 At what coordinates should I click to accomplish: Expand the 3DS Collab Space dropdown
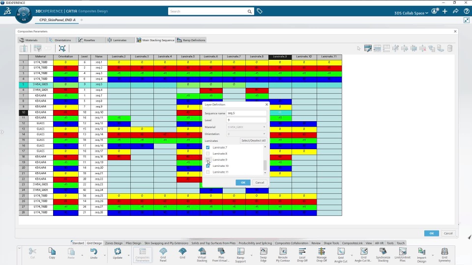pyautogui.click(x=411, y=13)
